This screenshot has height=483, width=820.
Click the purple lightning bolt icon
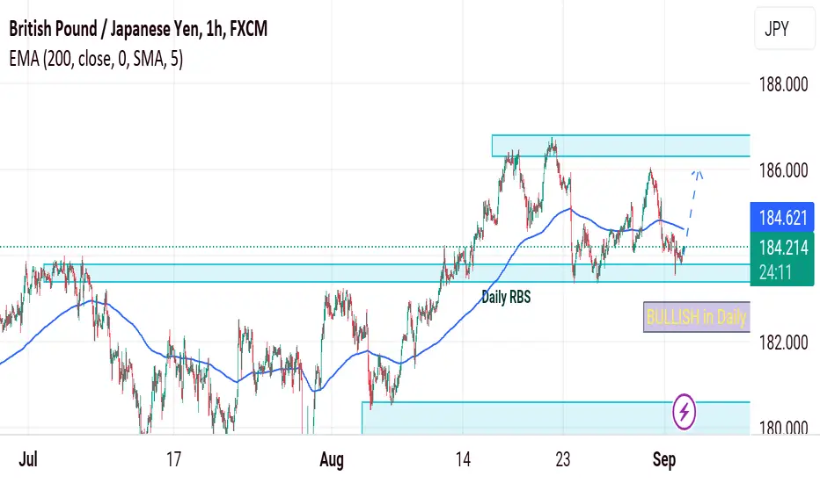click(x=684, y=412)
